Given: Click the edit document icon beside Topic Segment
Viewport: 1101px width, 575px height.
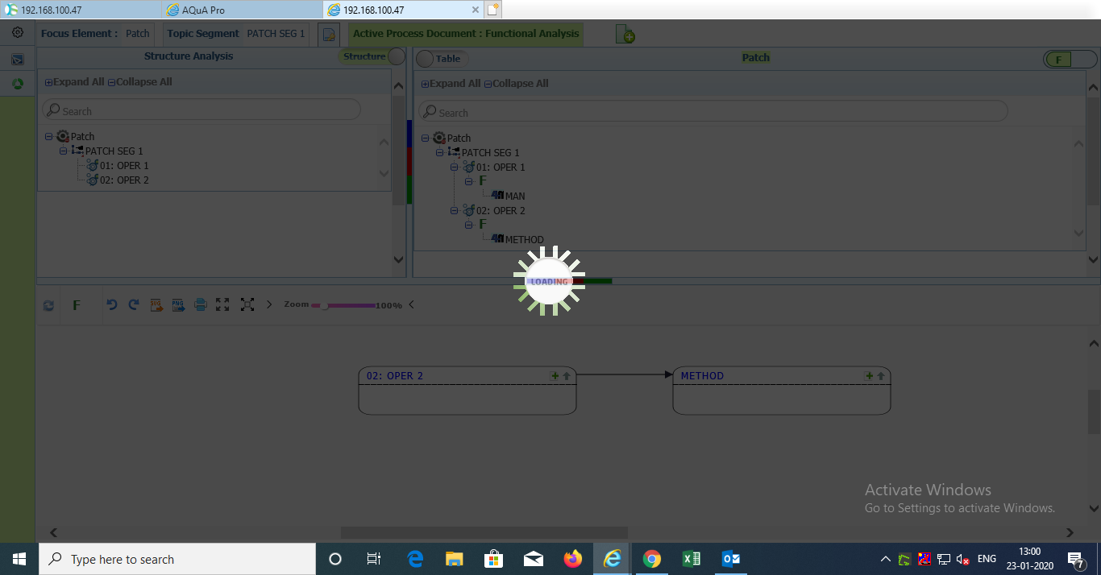Looking at the screenshot, I should 328,35.
